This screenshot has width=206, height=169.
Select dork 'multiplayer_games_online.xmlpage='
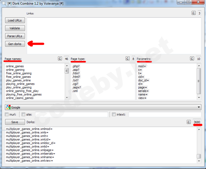(30, 150)
